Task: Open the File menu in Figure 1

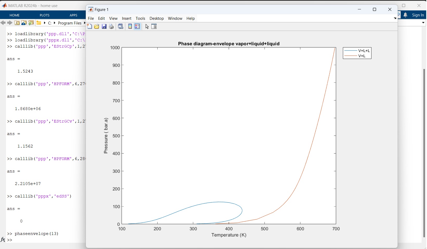Action: point(91,18)
